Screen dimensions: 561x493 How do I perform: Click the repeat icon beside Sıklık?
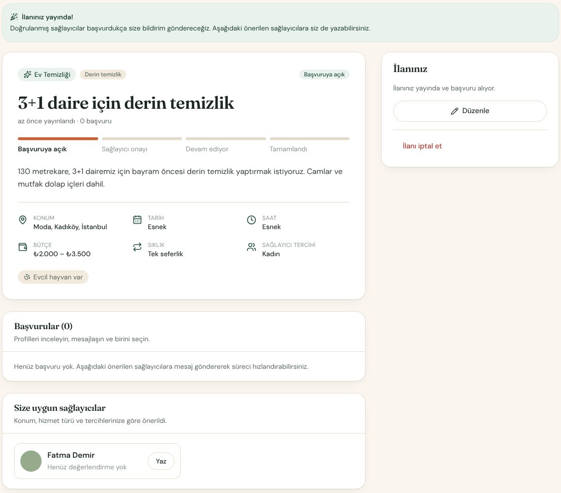(137, 247)
